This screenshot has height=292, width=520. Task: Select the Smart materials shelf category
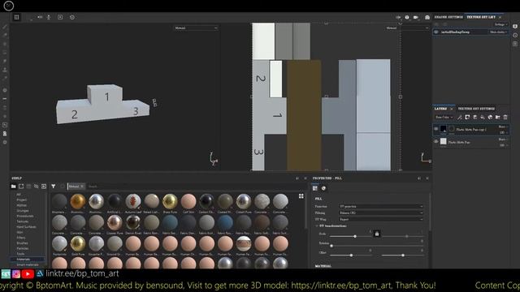coord(28,265)
